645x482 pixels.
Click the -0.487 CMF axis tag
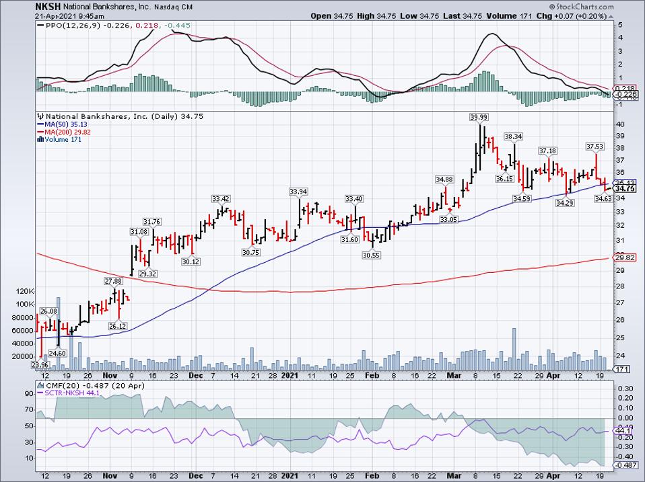[x=625, y=465]
